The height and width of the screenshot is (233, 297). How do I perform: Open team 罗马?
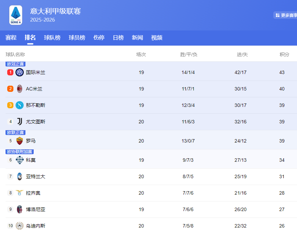coord(31,141)
